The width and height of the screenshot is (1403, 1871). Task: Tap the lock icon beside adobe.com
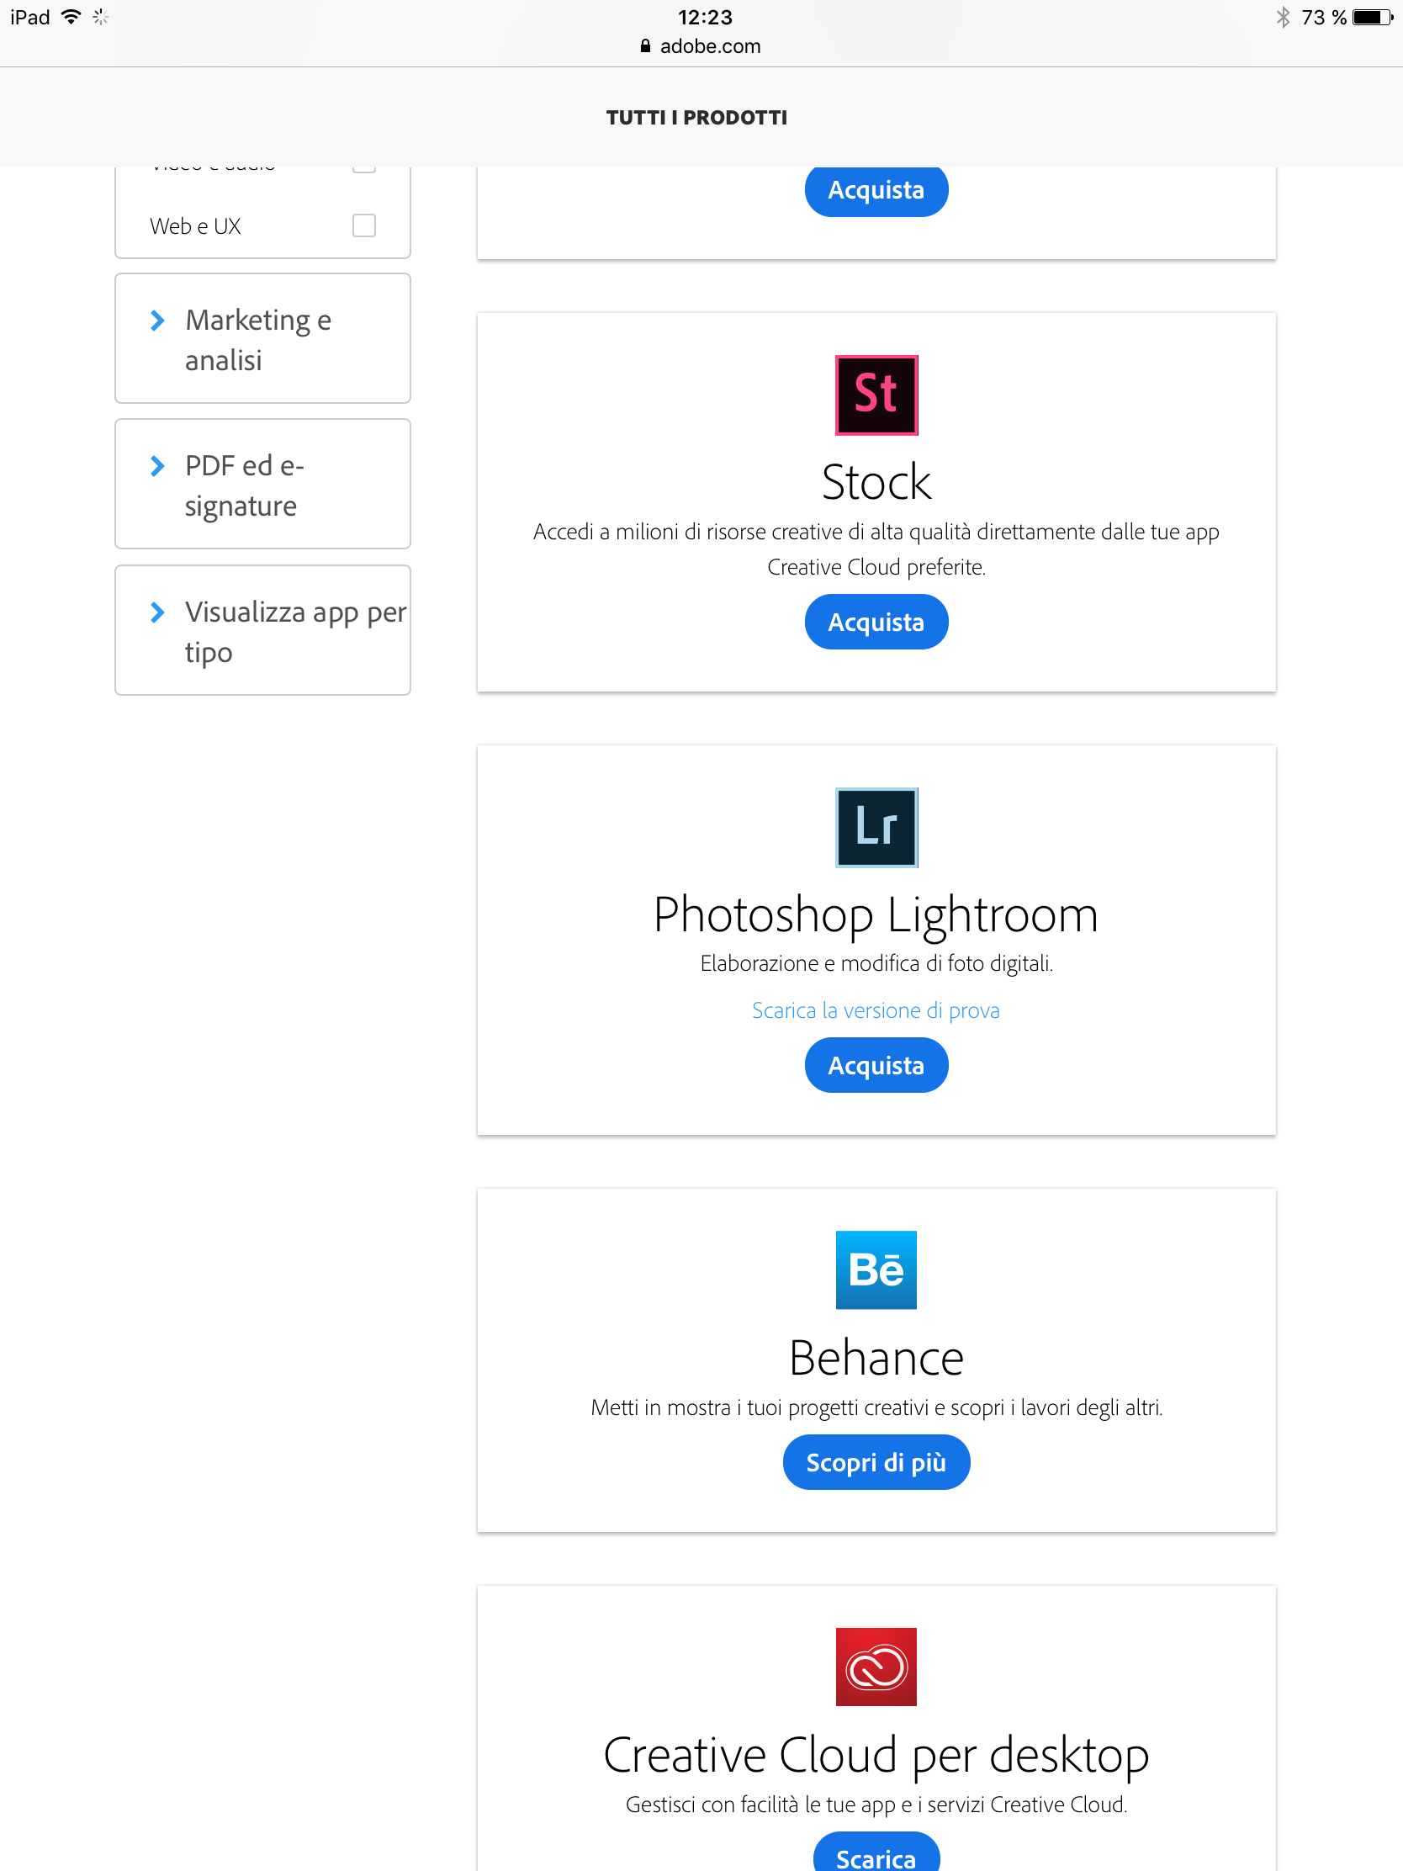645,46
